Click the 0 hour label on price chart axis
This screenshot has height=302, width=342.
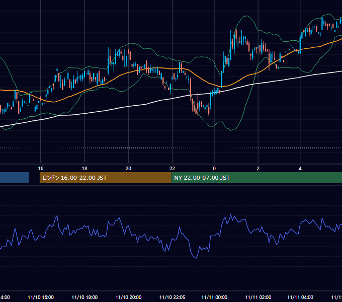pos(214,169)
